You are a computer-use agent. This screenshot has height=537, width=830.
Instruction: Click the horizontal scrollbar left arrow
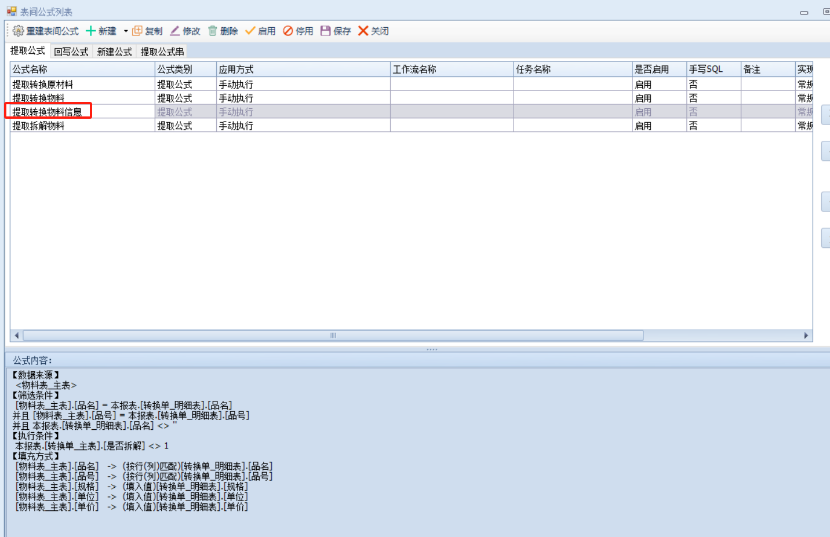[x=16, y=335]
